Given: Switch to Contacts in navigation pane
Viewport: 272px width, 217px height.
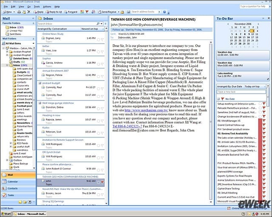Looking at the screenshot, I should click(18, 189).
